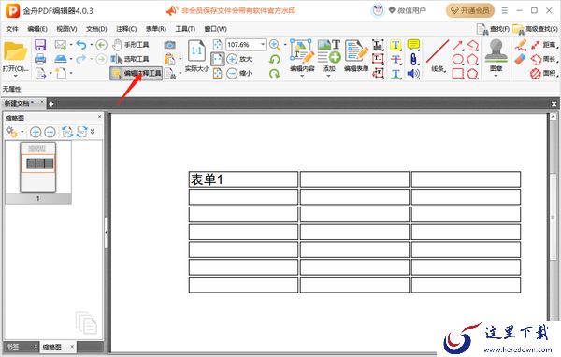
Task: Click the Save floppy disk icon
Action: 40,45
